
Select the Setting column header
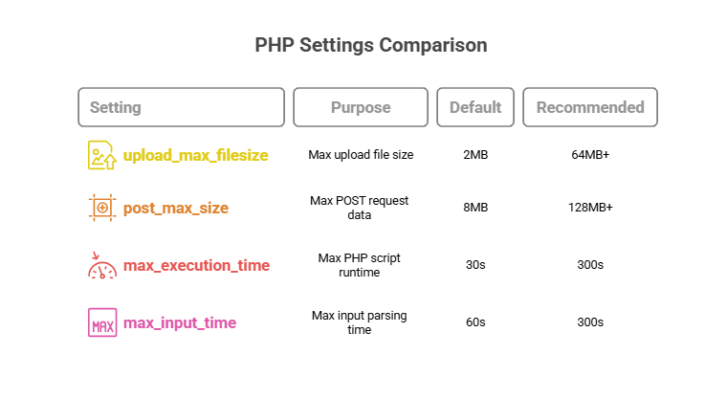click(182, 107)
